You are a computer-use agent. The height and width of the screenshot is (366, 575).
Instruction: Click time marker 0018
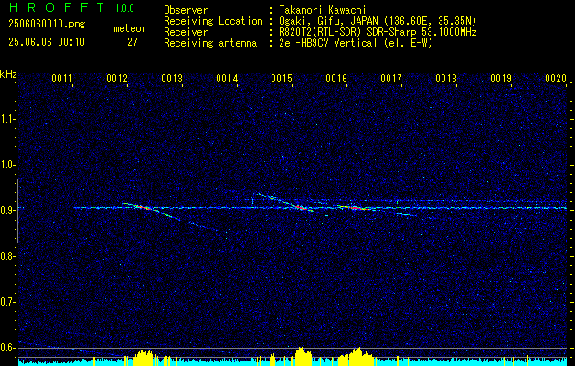pos(446,79)
